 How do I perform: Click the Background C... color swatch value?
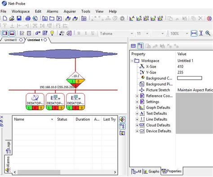coord(190,78)
